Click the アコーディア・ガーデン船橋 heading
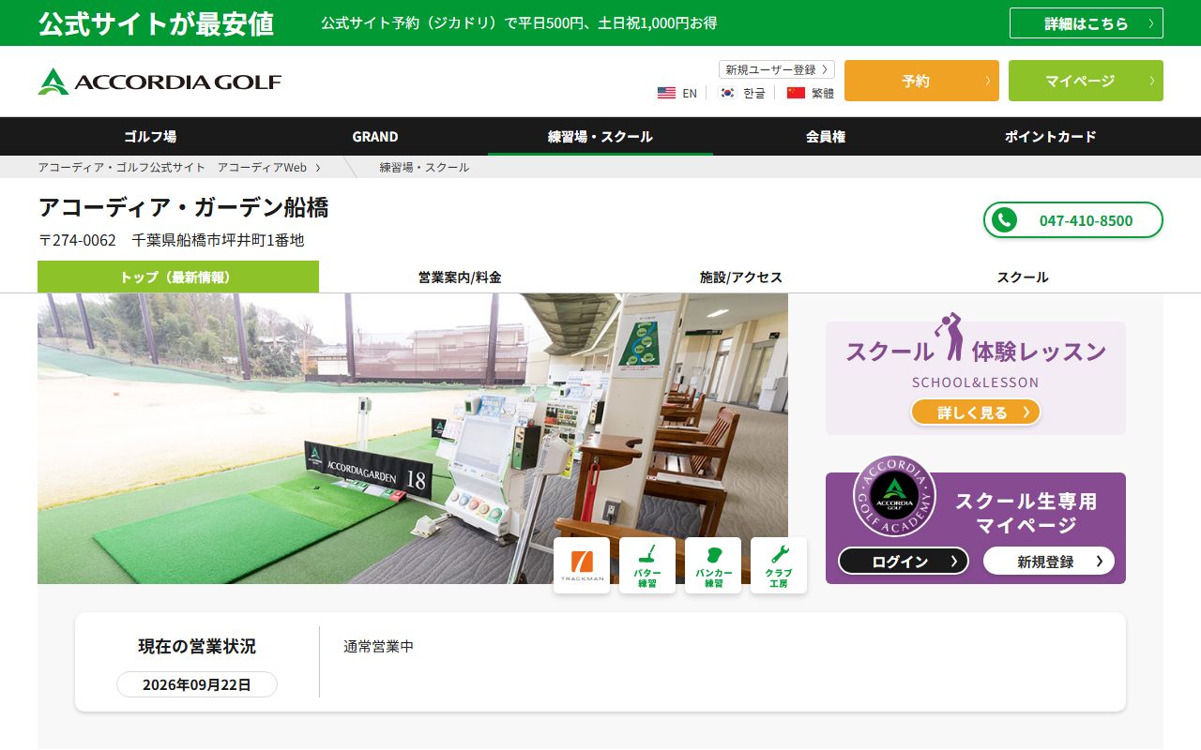 point(183,206)
